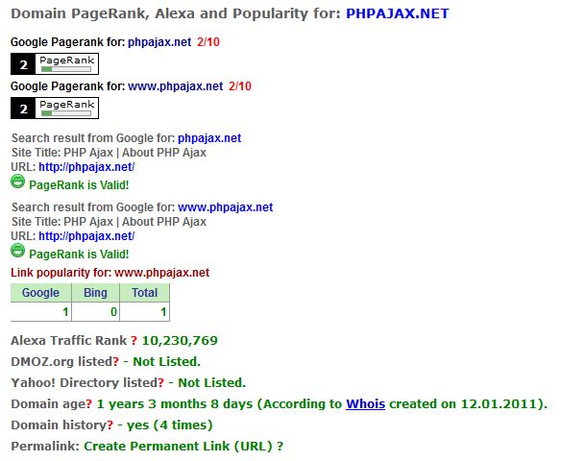Click question mark after Domain age
This screenshot has height=461, width=585.
(88, 404)
